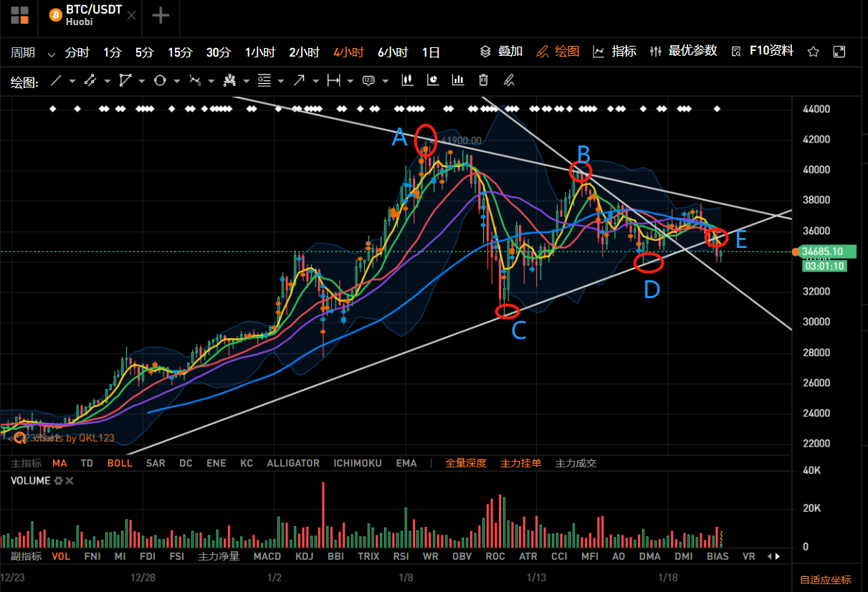Click the trash icon to delete drawings
This screenshot has height=592, width=868.
[484, 80]
